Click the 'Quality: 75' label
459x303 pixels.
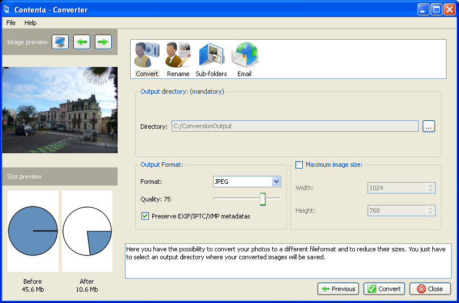click(156, 199)
